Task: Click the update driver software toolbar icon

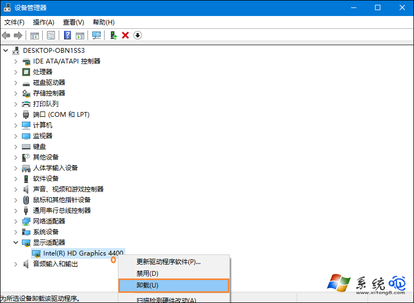Action: pos(113,35)
